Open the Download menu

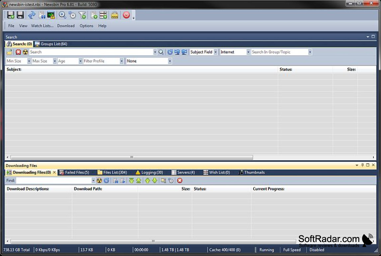(x=66, y=26)
